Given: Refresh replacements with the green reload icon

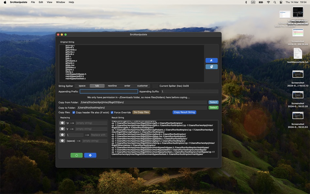Looking at the screenshot, I should pyautogui.click(x=77, y=155).
